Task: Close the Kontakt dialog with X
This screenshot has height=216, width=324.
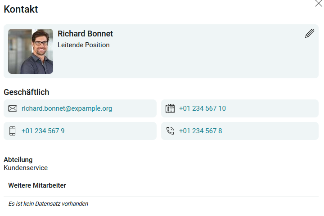Action: point(319,3)
